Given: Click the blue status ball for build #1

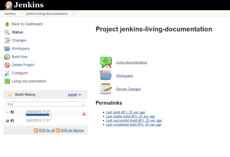Looking at the screenshot, I should [7, 121].
